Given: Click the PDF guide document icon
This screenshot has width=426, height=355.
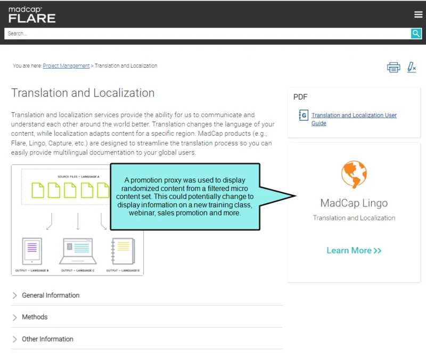Looking at the screenshot, I should pyautogui.click(x=303, y=115).
